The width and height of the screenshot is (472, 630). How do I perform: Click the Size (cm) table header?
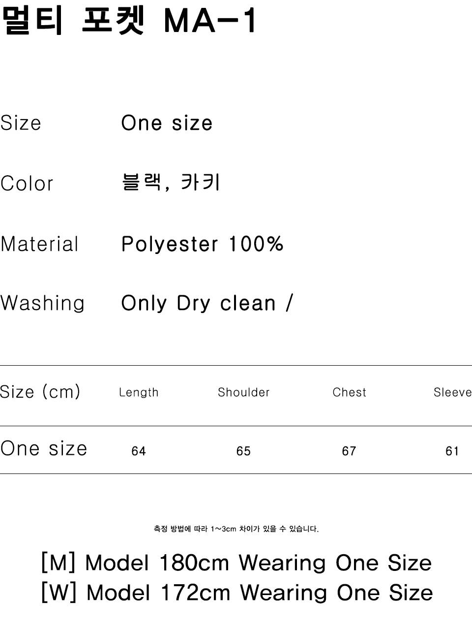point(40,392)
